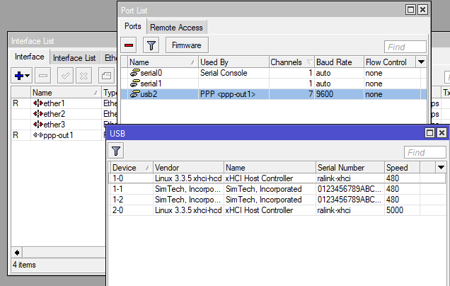
Task: Maximize the Port List window
Action: tap(410, 10)
